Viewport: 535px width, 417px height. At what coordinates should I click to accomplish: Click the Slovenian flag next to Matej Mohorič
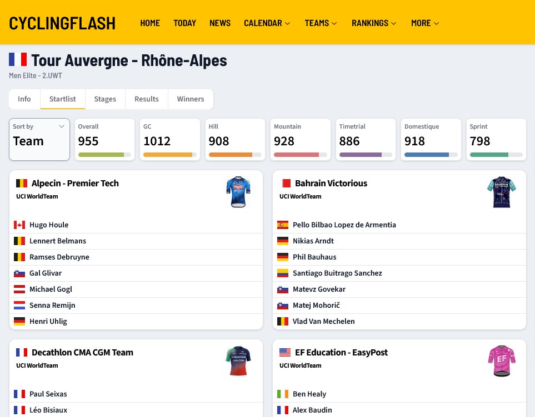pyautogui.click(x=283, y=305)
